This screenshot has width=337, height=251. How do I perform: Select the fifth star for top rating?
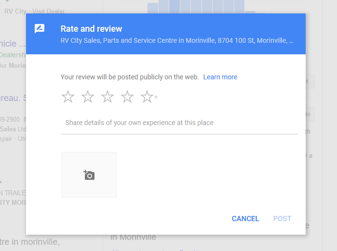click(x=147, y=97)
